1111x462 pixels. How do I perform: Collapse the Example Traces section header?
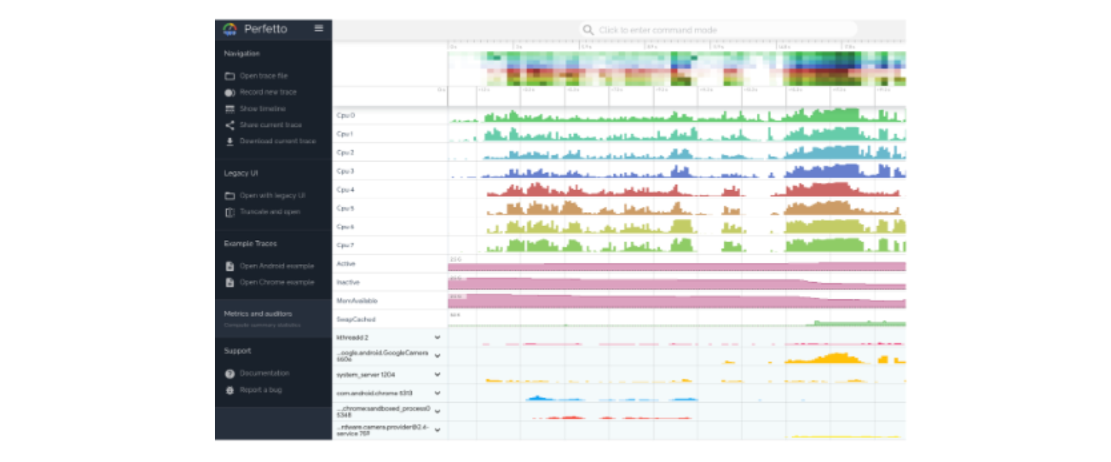point(250,244)
